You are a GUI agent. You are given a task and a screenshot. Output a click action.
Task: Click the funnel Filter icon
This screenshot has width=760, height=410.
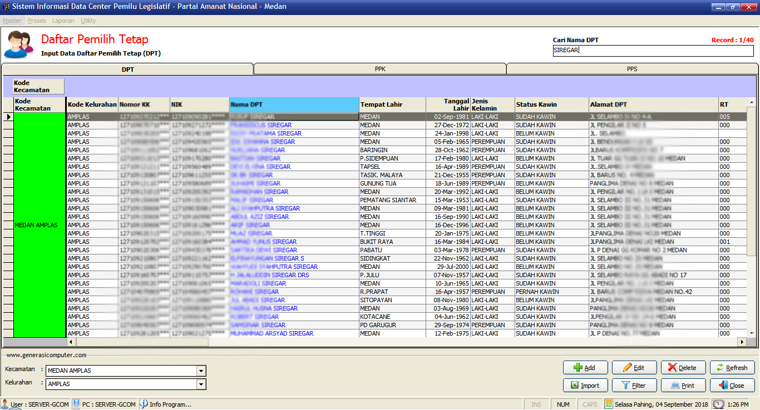[x=625, y=386]
